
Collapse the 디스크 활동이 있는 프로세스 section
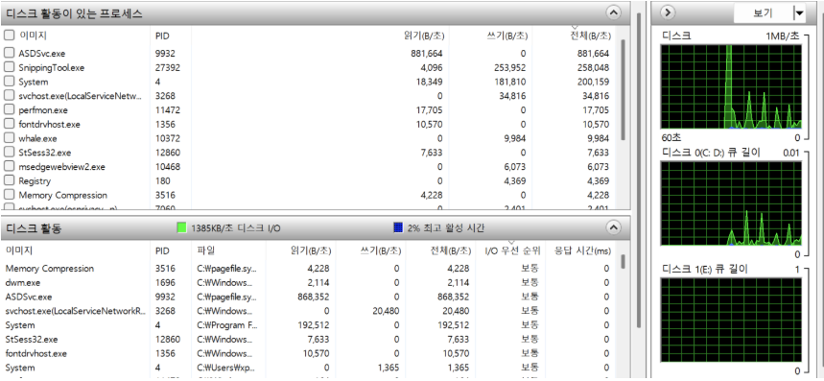[x=613, y=12]
